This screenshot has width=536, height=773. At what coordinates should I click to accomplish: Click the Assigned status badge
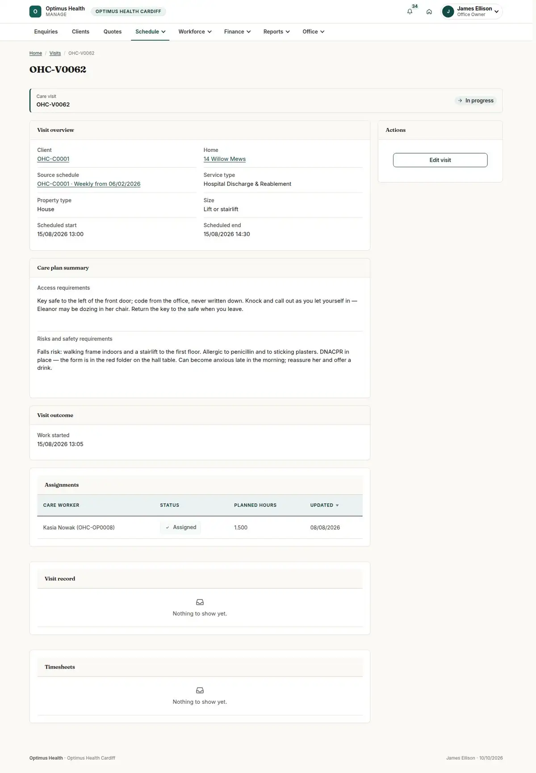click(180, 527)
